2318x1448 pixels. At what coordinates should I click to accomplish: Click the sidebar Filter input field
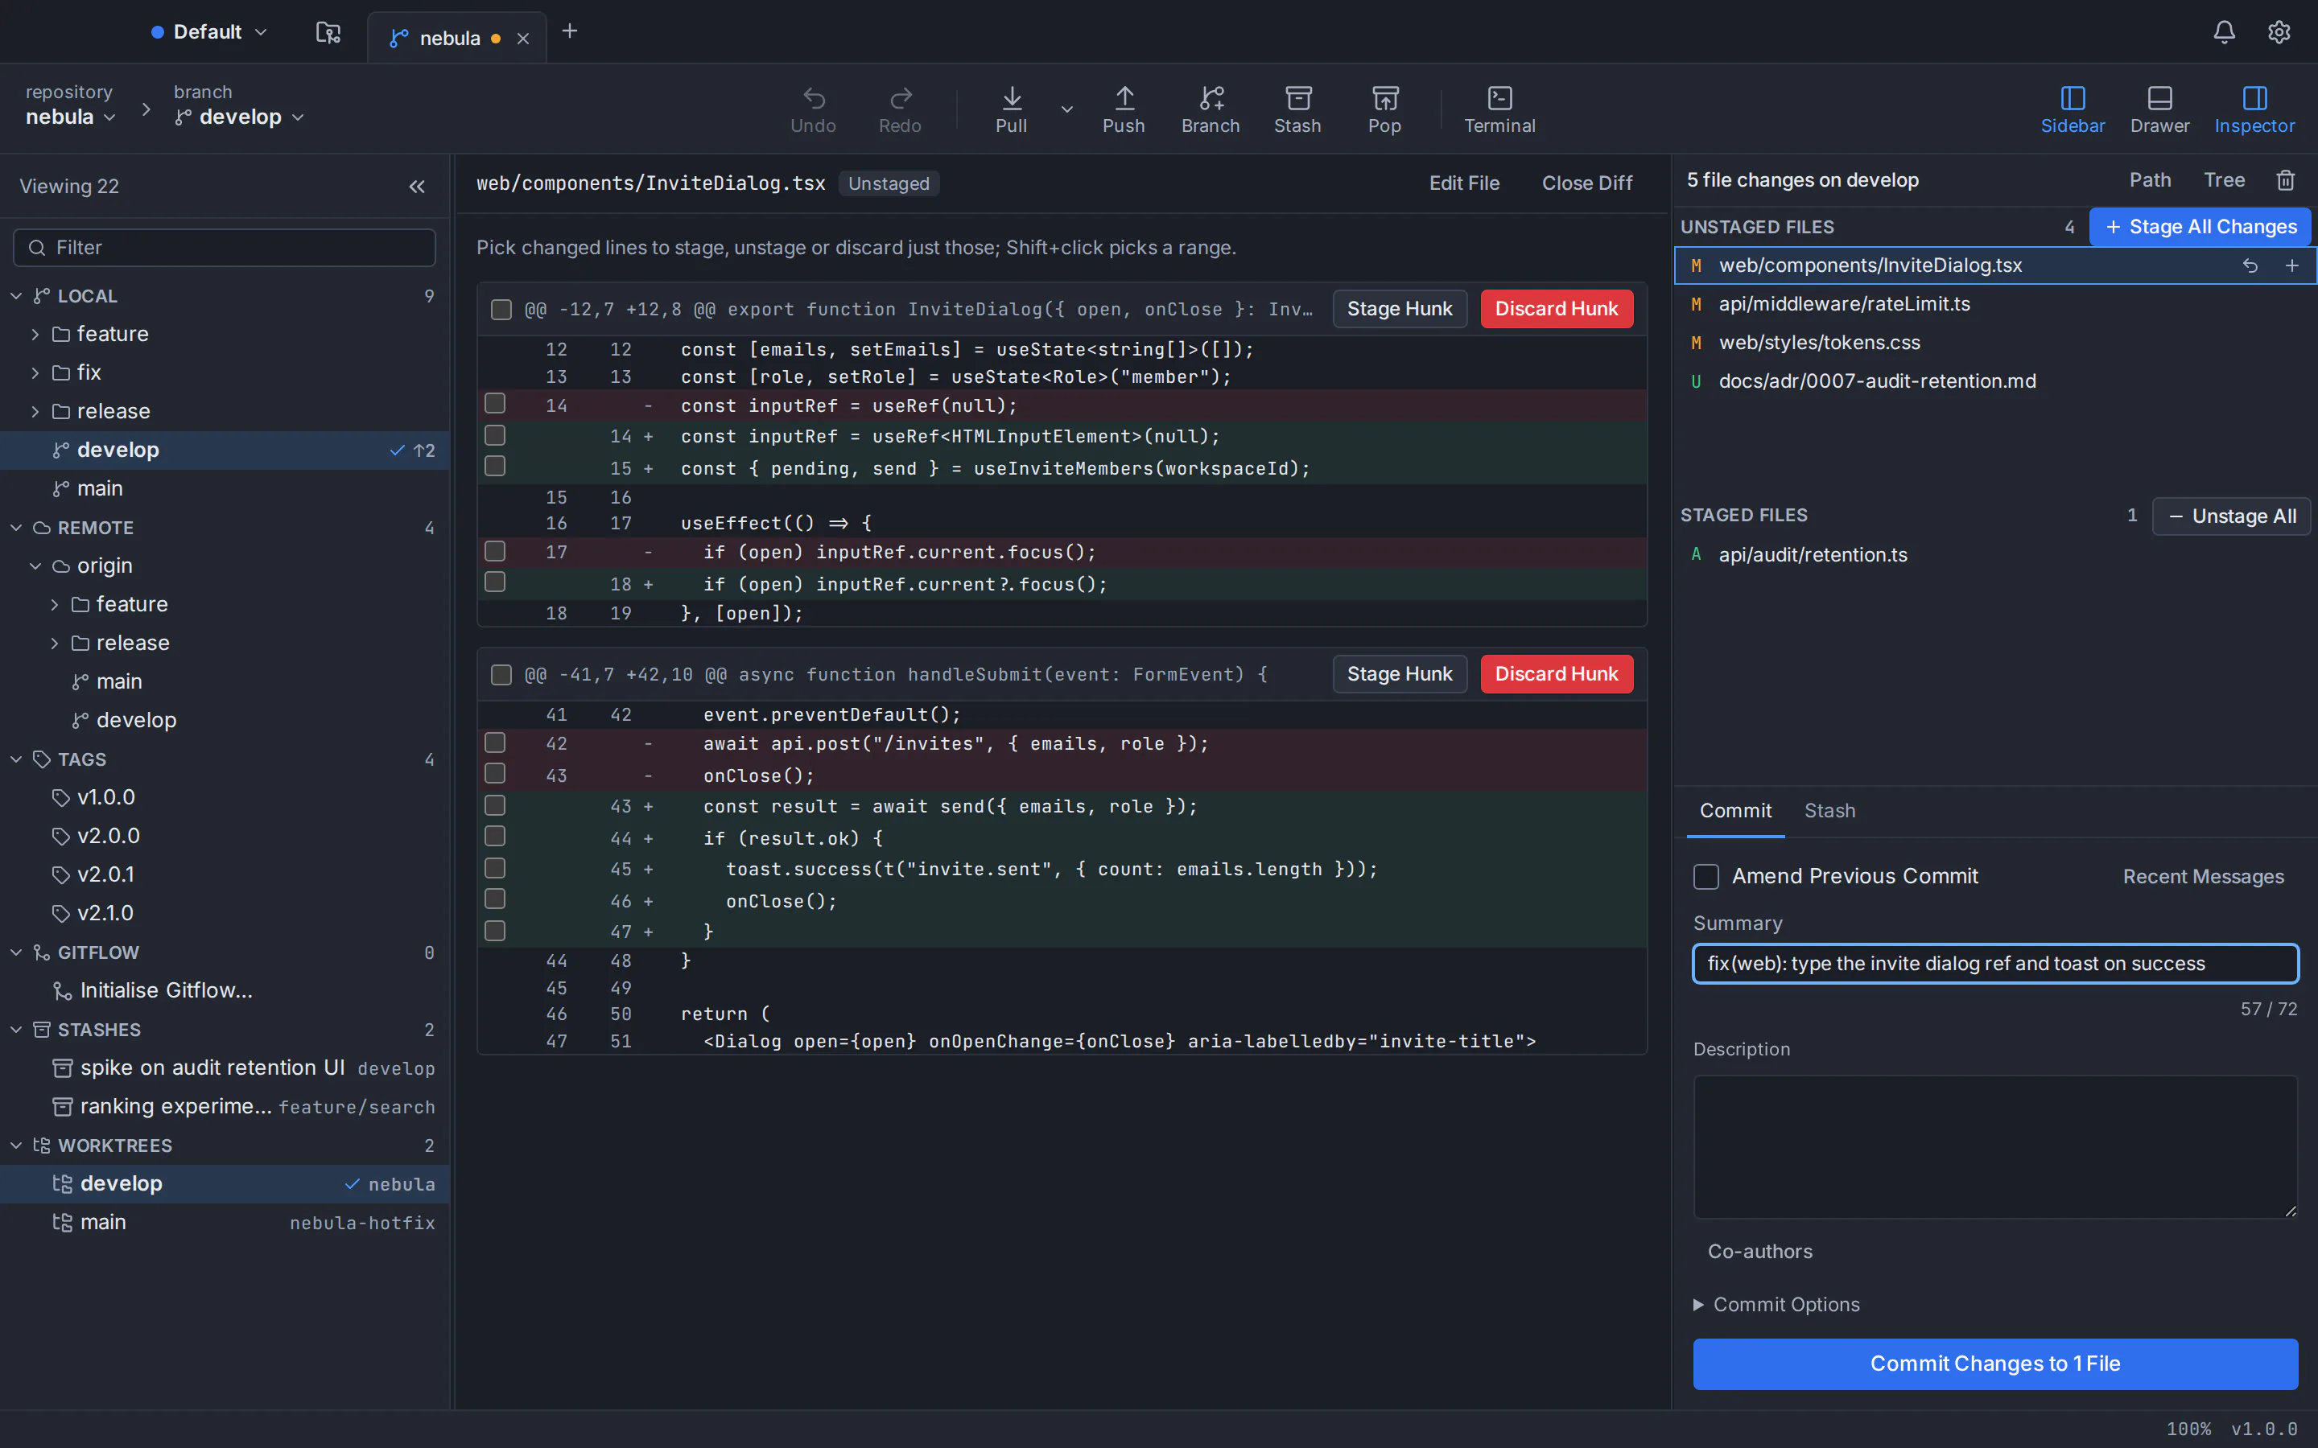tap(224, 248)
